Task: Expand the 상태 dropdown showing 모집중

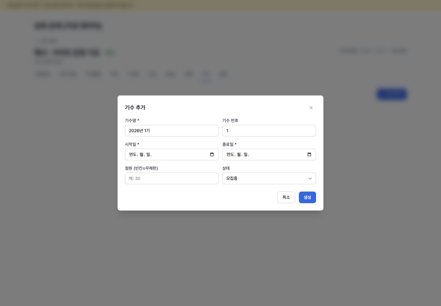Action: click(x=269, y=178)
